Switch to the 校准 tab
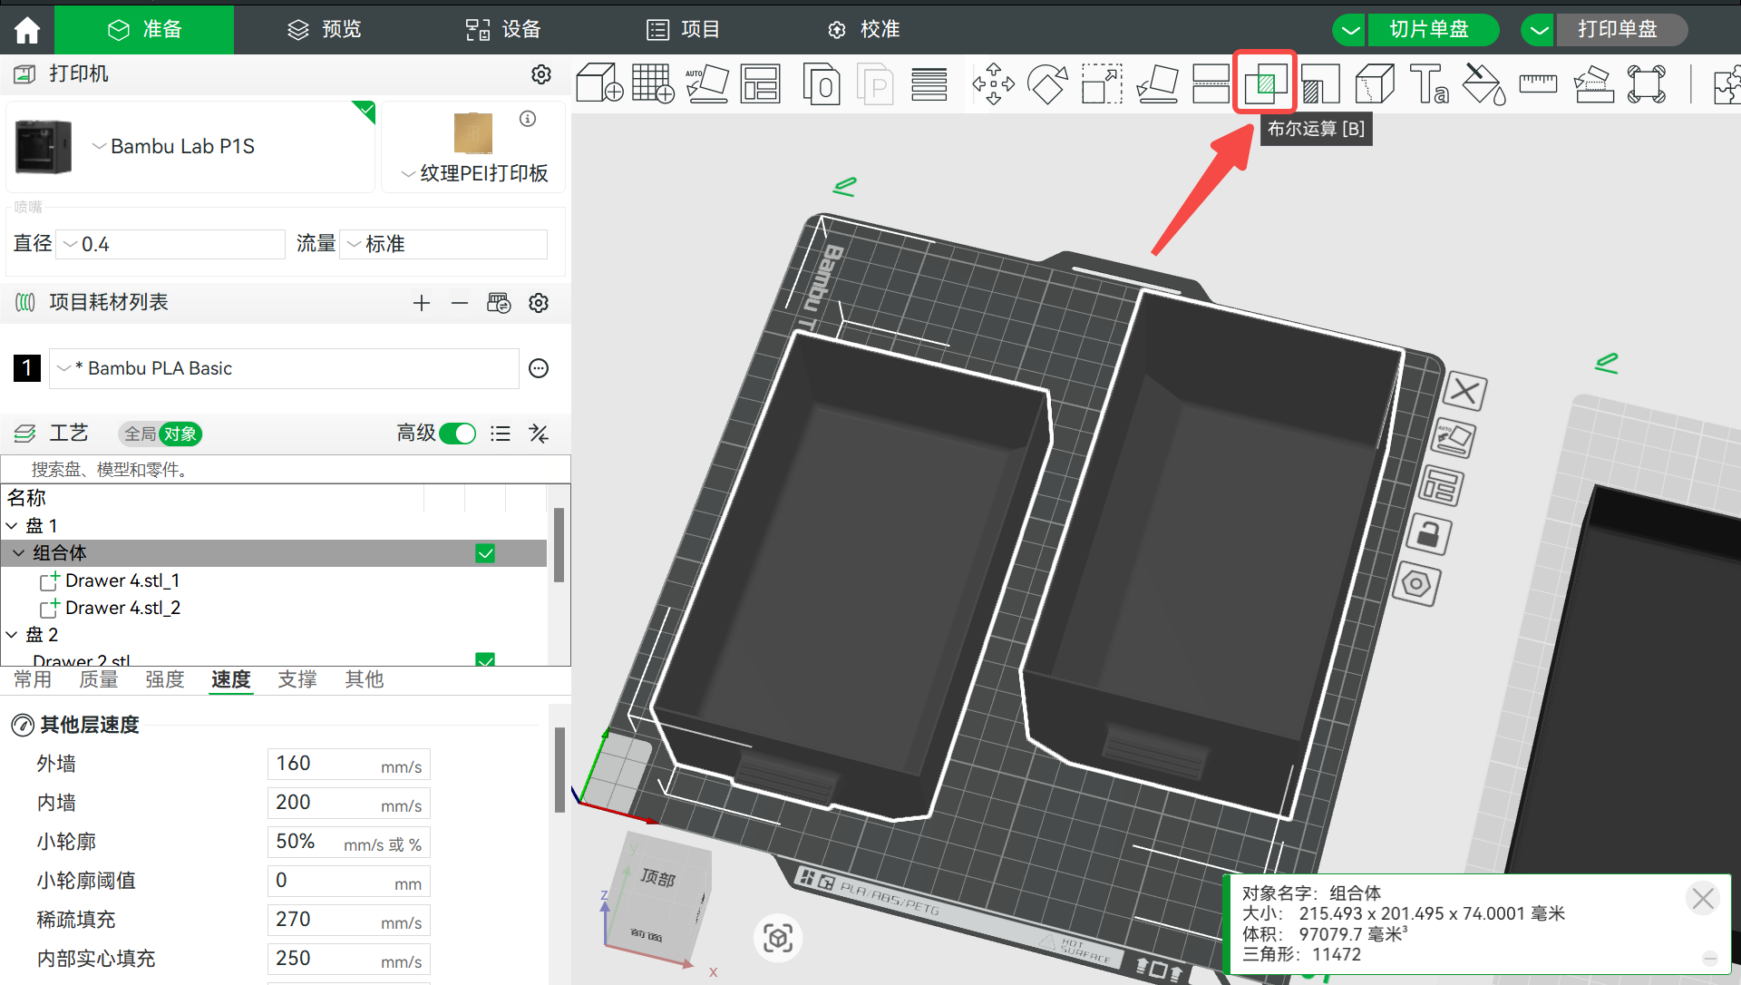 (863, 30)
